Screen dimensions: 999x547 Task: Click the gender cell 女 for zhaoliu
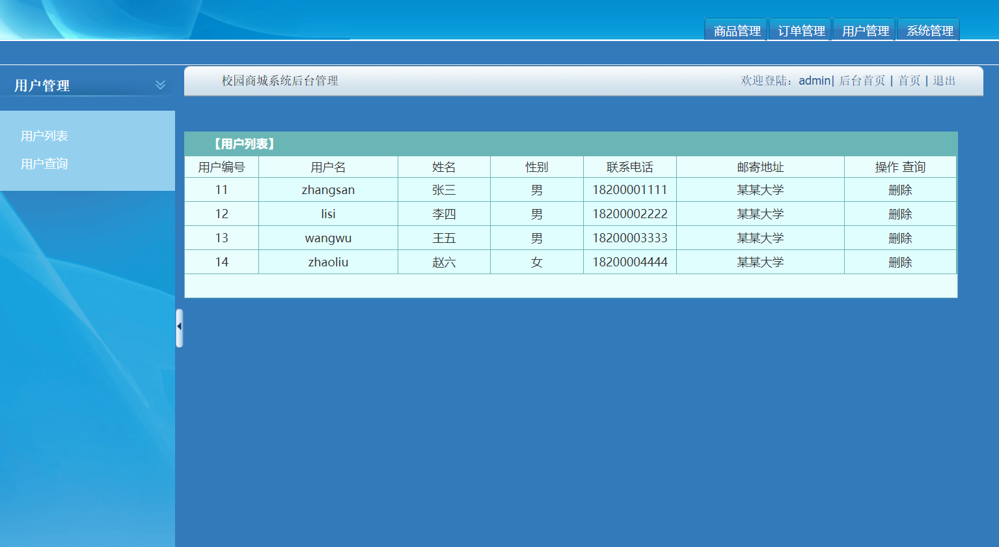click(x=537, y=262)
